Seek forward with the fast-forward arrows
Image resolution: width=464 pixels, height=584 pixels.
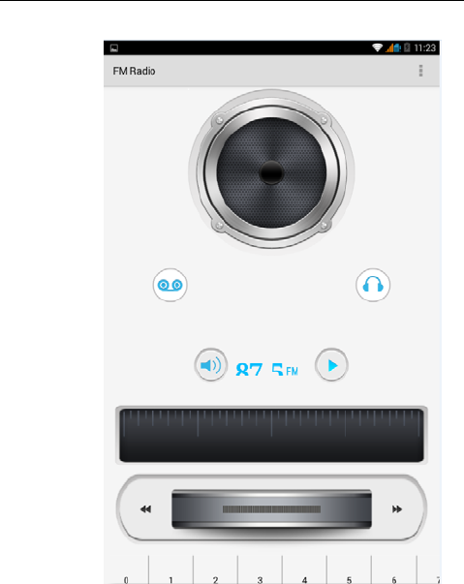397,509
